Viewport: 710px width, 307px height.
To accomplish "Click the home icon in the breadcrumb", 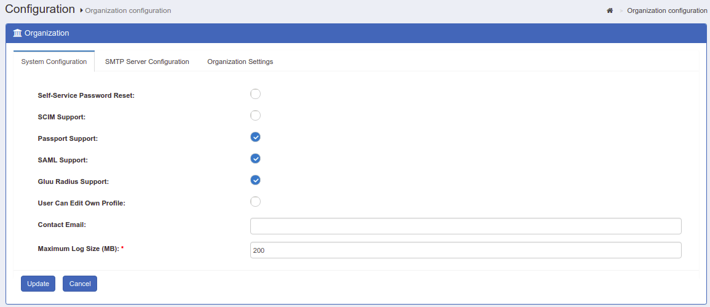I will point(610,10).
